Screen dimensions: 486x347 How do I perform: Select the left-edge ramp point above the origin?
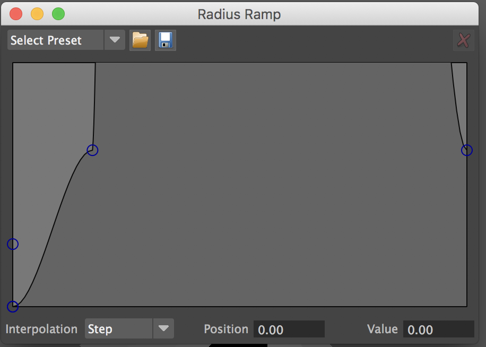pos(13,244)
